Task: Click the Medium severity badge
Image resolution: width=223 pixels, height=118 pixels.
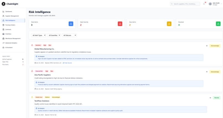Action: point(47,97)
